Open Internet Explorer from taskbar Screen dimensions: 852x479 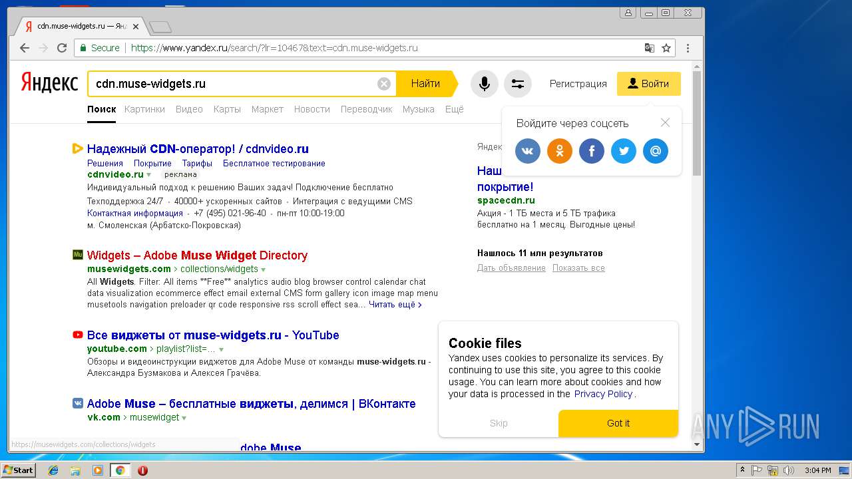[53, 470]
